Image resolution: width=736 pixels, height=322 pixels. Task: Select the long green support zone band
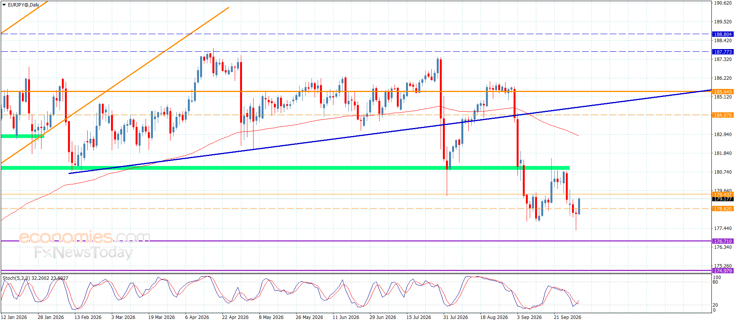pyautogui.click(x=285, y=168)
